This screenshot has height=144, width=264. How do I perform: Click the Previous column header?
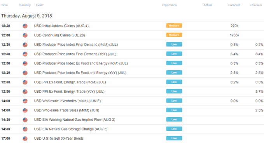click(256, 5)
